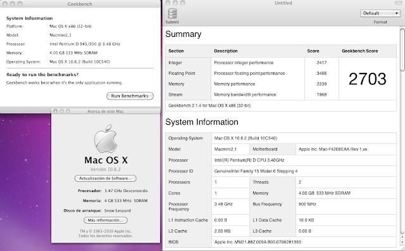Click Processor integer performance description

click(x=244, y=63)
